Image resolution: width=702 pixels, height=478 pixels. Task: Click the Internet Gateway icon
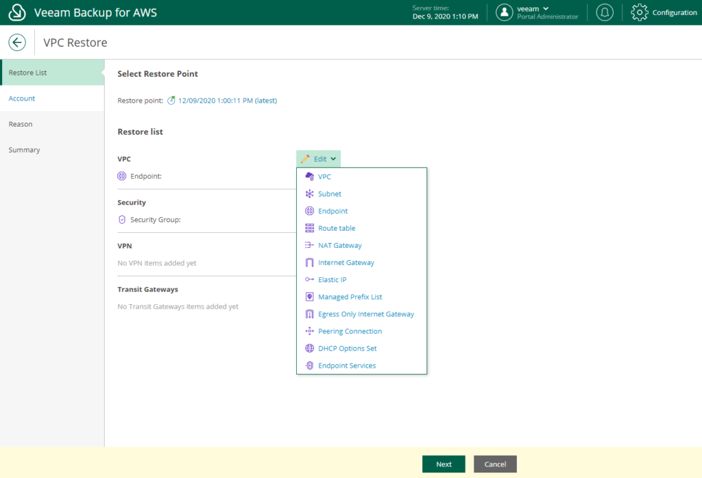tap(309, 262)
